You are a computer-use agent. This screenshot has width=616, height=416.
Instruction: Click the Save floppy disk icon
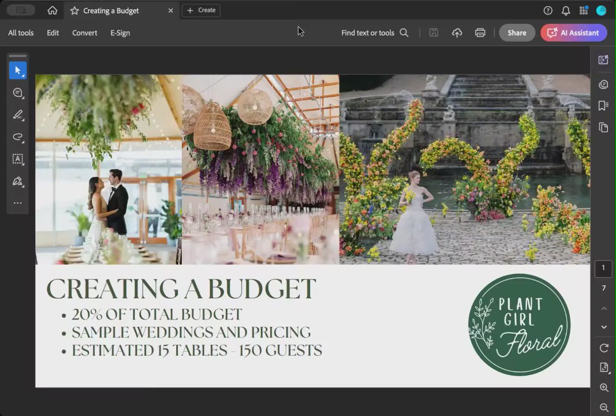point(434,32)
